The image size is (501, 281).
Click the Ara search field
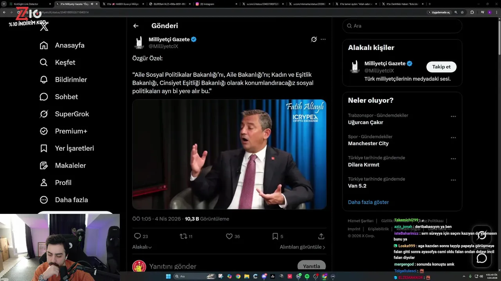[403, 26]
